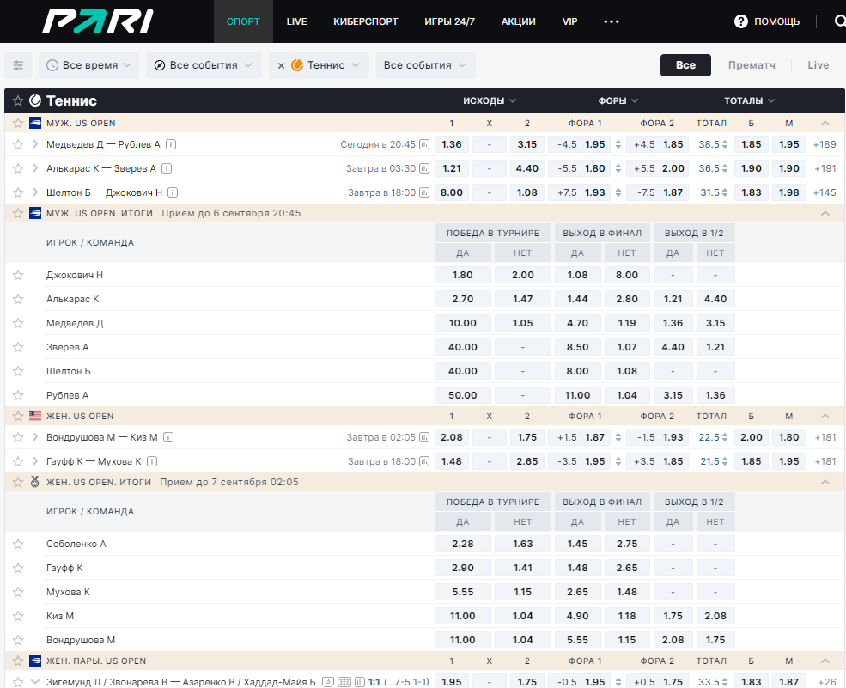
Task: Favorite the Теннис section with the star
Action: (x=18, y=100)
